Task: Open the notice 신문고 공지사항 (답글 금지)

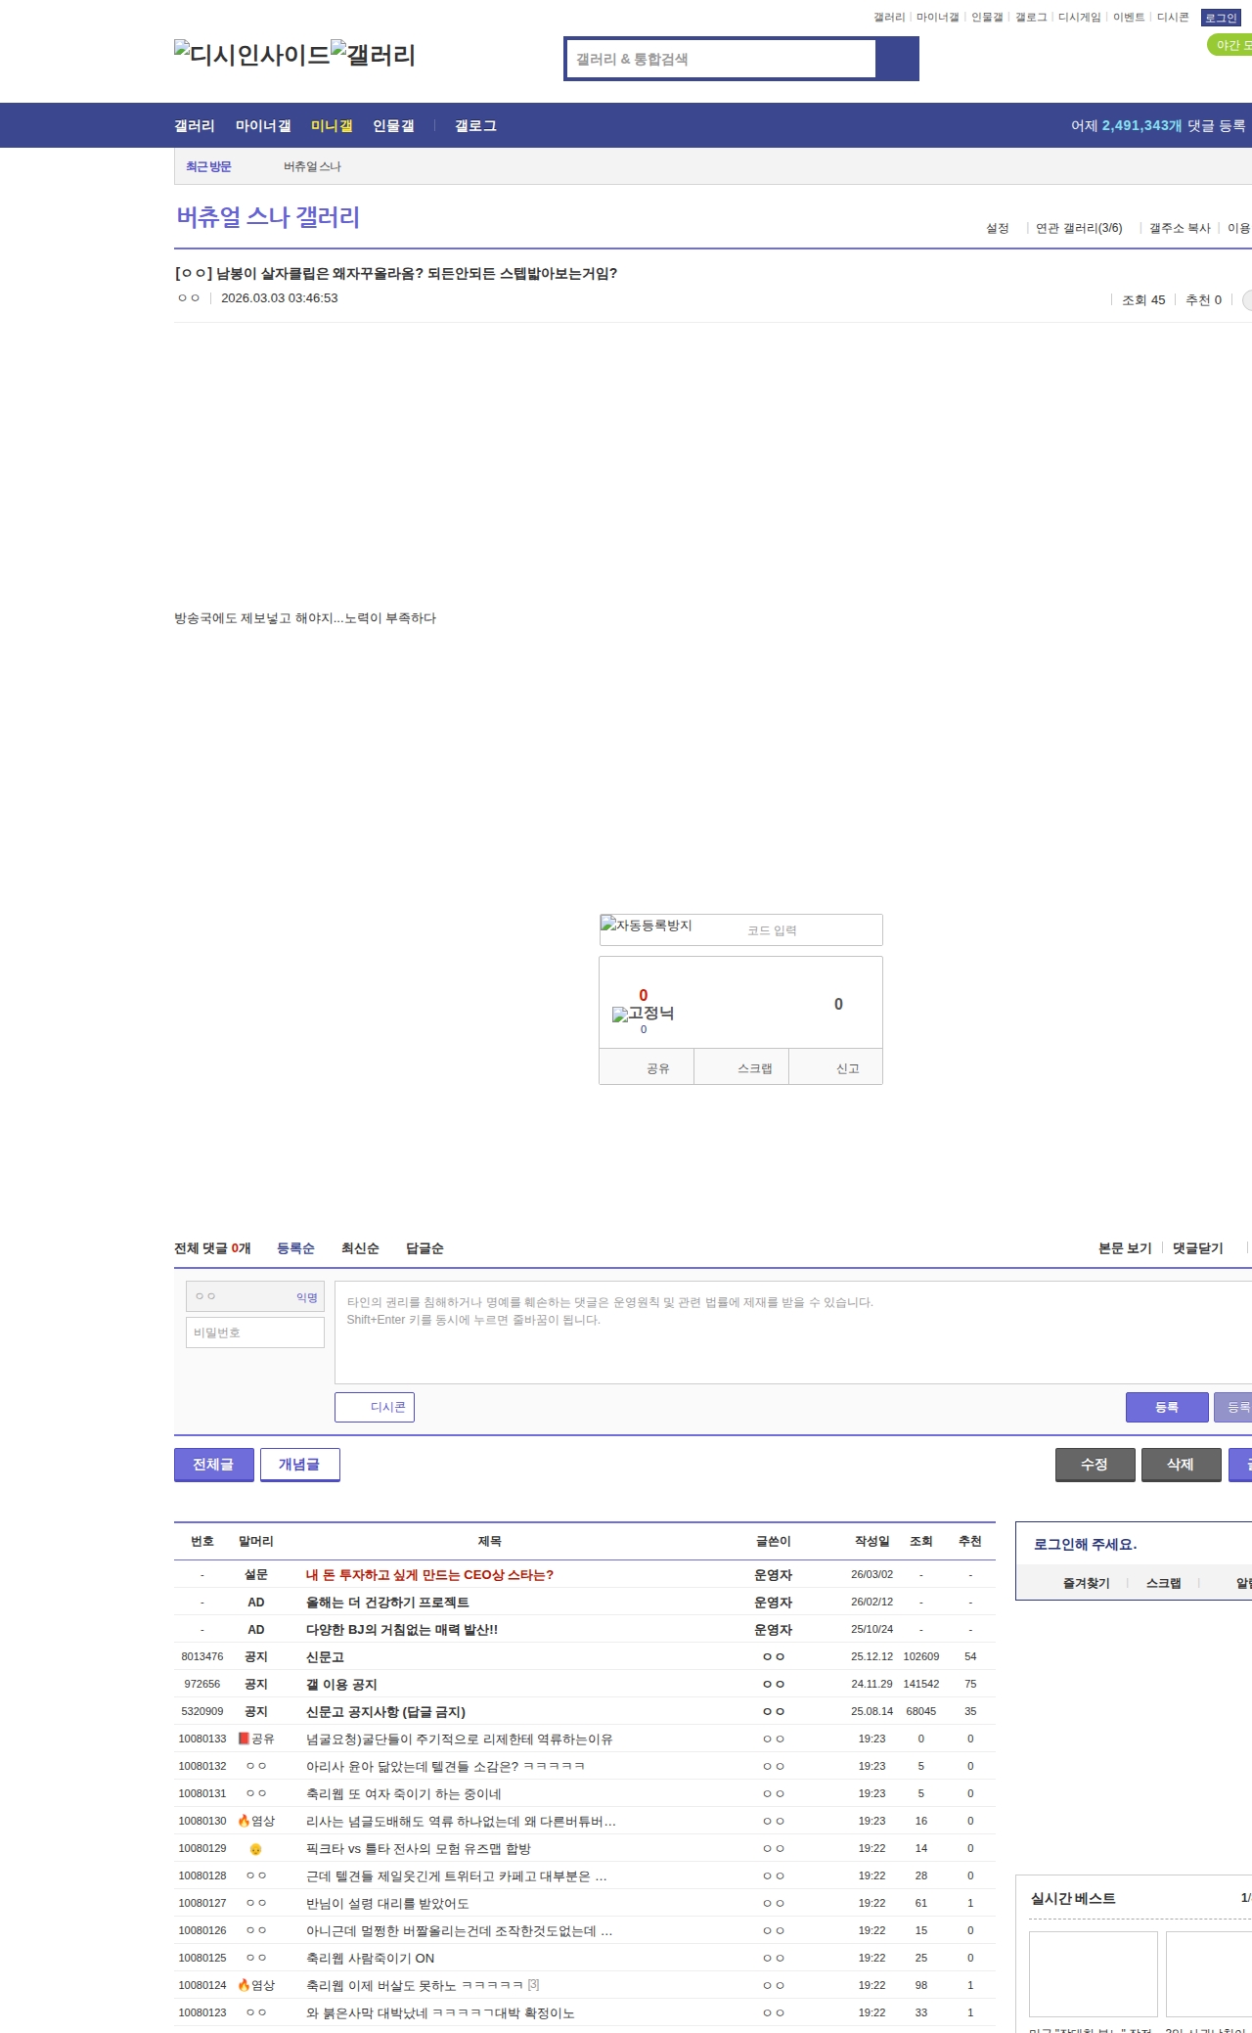Action: [x=385, y=1711]
